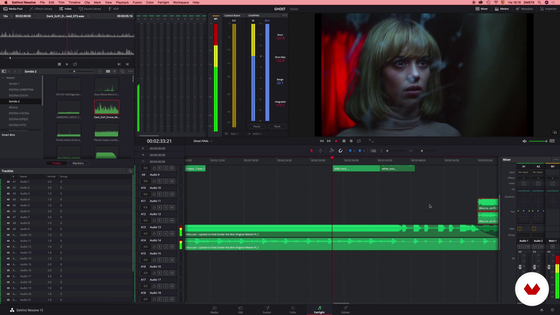Open Loudness panel options menu
This screenshot has height=315, width=560.
284,15
